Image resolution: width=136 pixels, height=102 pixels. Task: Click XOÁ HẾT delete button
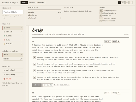click(13, 79)
